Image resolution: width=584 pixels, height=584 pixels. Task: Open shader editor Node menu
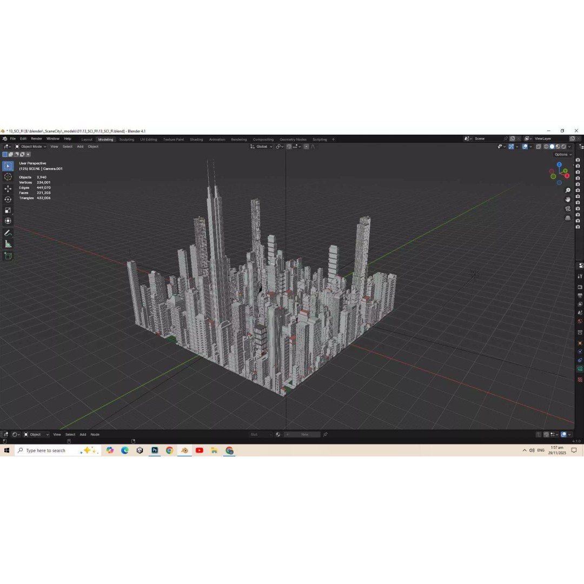(95, 434)
